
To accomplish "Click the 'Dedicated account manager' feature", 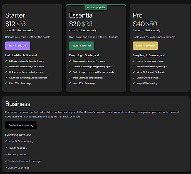I will (x=25, y=161).
